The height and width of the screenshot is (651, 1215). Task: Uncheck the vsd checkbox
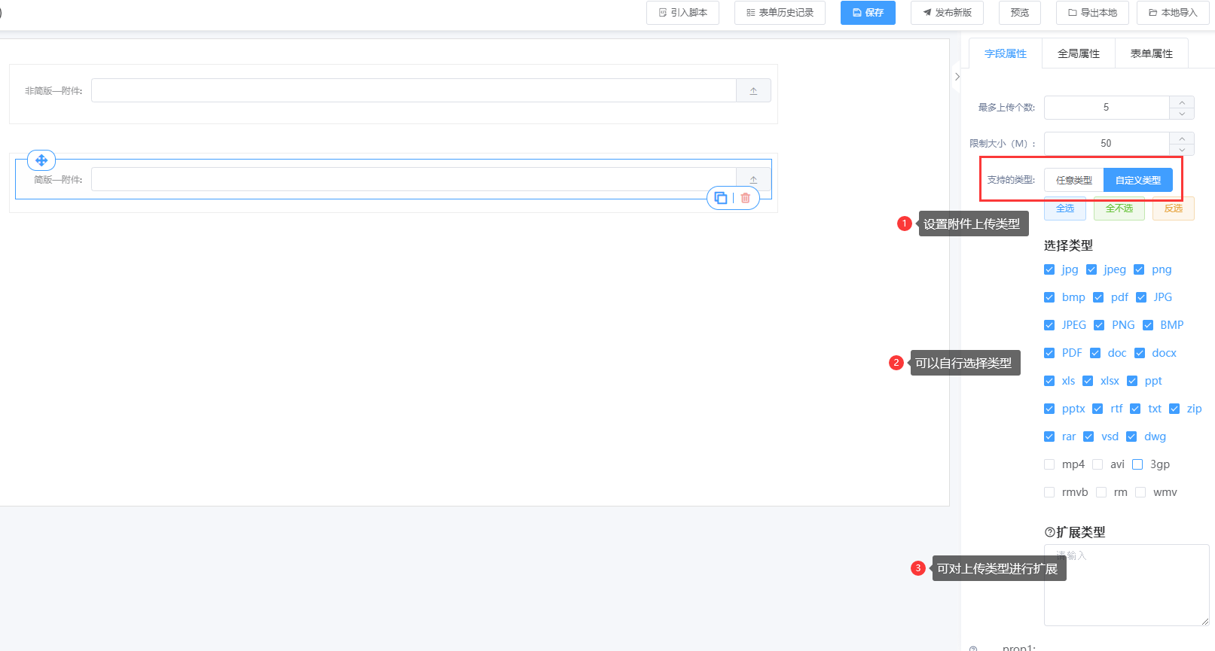pyautogui.click(x=1088, y=437)
